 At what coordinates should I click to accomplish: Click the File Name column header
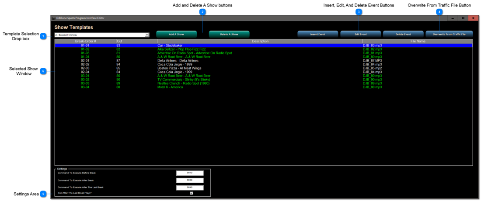(x=418, y=41)
